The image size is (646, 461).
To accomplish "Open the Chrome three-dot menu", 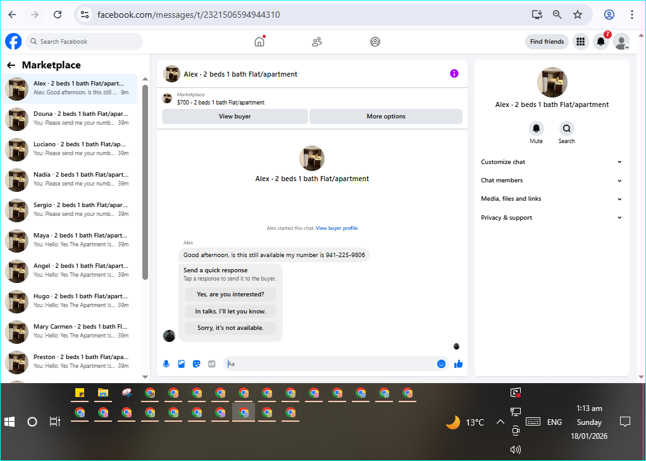I will pyautogui.click(x=631, y=15).
